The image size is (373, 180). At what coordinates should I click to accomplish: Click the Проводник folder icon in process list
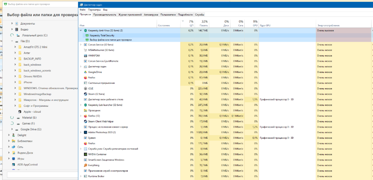pyautogui.click(x=85, y=110)
